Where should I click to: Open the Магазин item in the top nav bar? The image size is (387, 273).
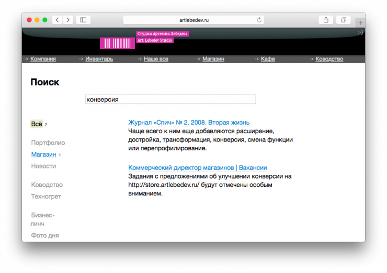(x=213, y=59)
